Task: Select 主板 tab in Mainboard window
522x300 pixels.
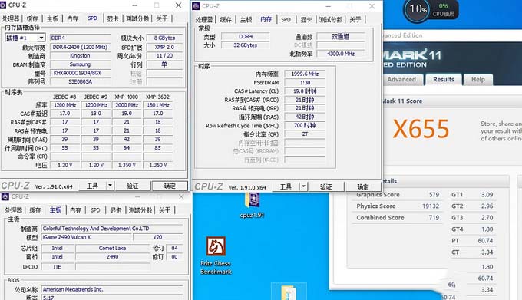Action: (55, 210)
